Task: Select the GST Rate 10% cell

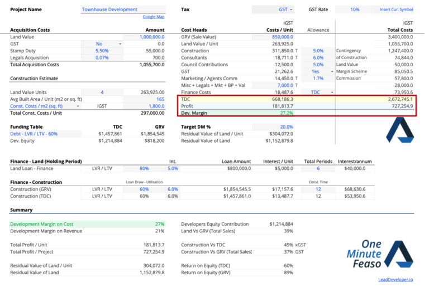Action: tap(355, 9)
